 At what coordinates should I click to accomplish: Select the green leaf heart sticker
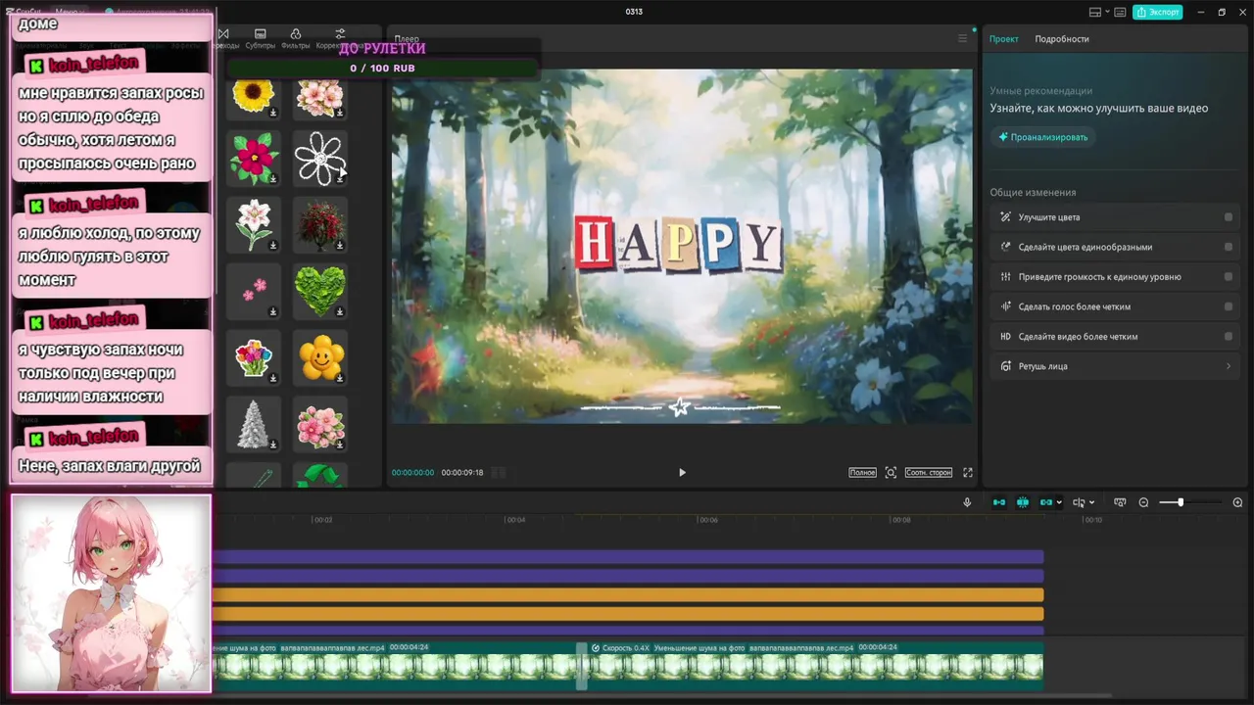[x=320, y=290]
